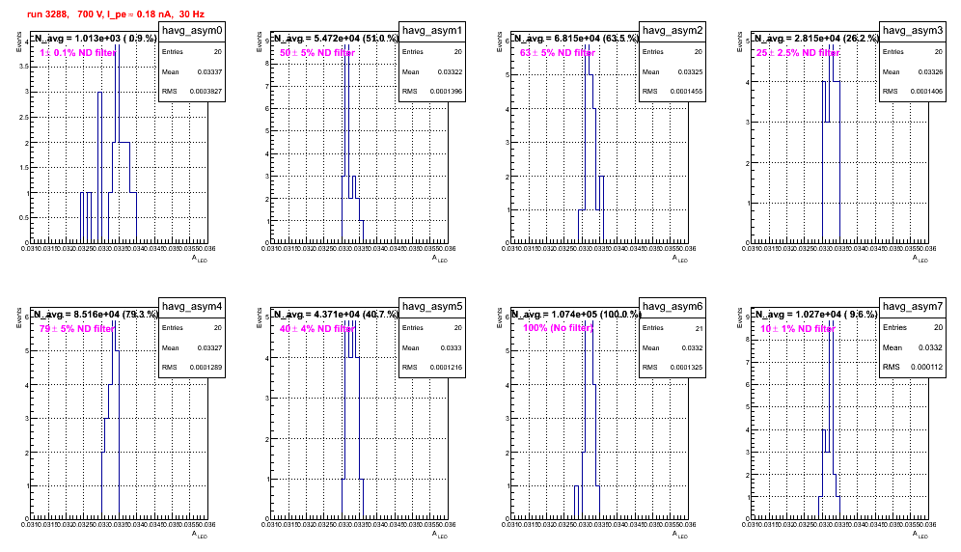This screenshot has height=552, width=961.
Task: Click the A_LED axis label under havg_asym0 plot
Action: pos(201,260)
